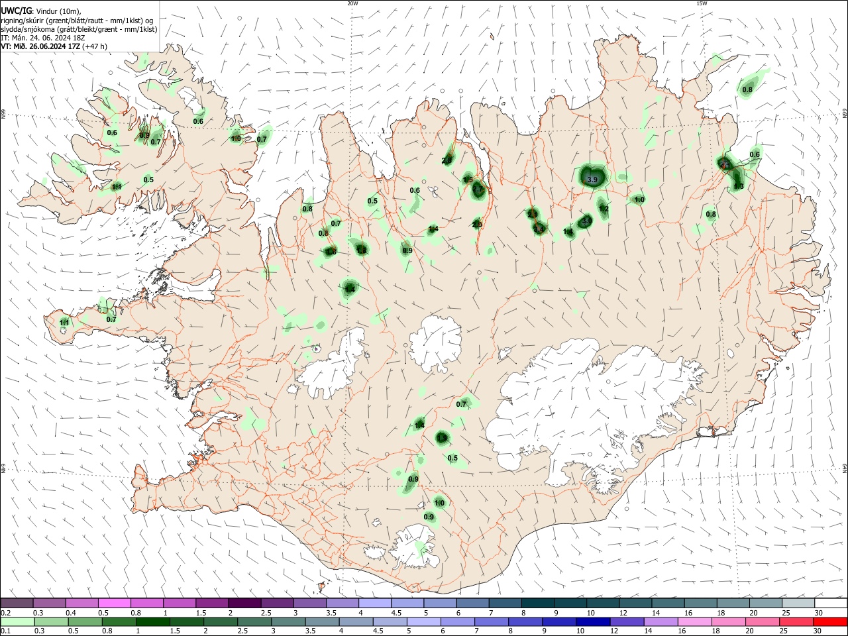The image size is (848, 636).
Task: Click the 0.4 label in the upper legend
Action: coord(71,613)
